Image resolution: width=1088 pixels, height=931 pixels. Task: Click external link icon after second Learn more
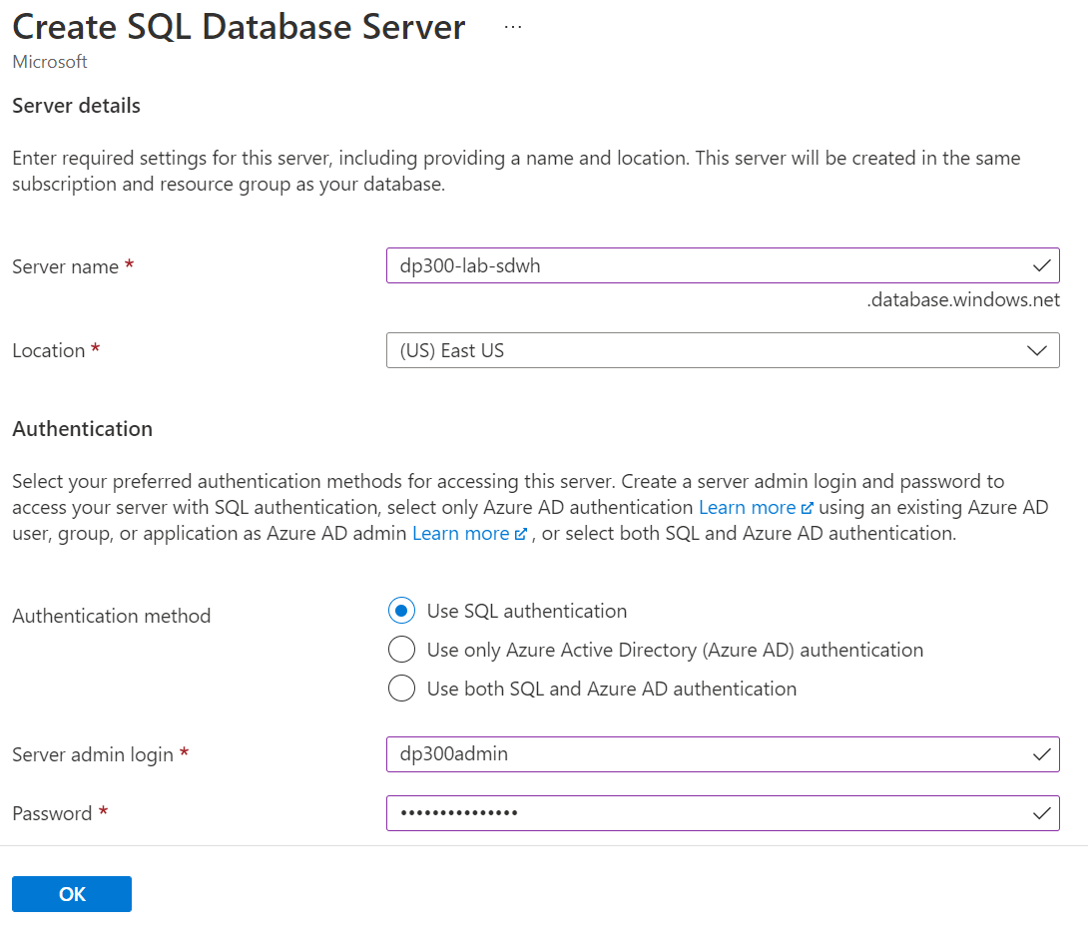521,534
